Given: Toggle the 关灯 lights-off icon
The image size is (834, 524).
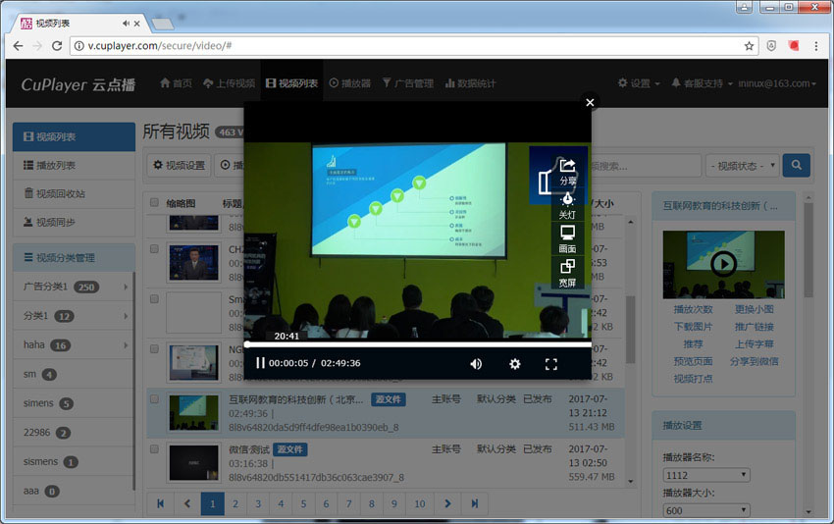Looking at the screenshot, I should [567, 206].
